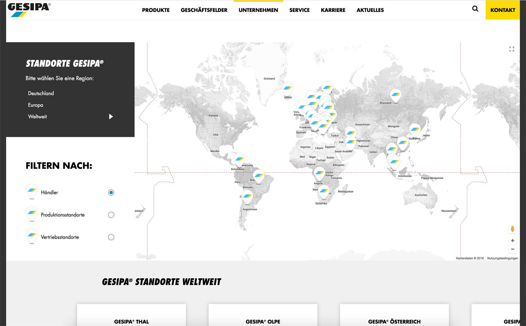This screenshot has width=526, height=326.
Task: Click the marker above Argentinien label
Action: click(x=247, y=197)
